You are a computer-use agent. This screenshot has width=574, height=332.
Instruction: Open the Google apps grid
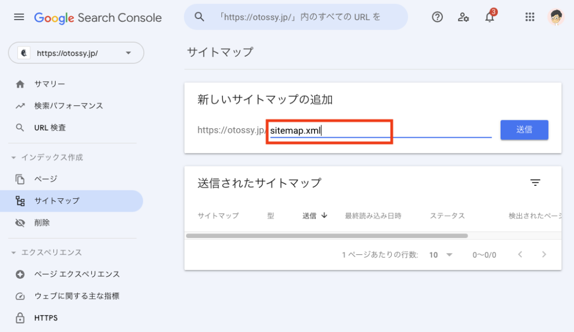530,17
